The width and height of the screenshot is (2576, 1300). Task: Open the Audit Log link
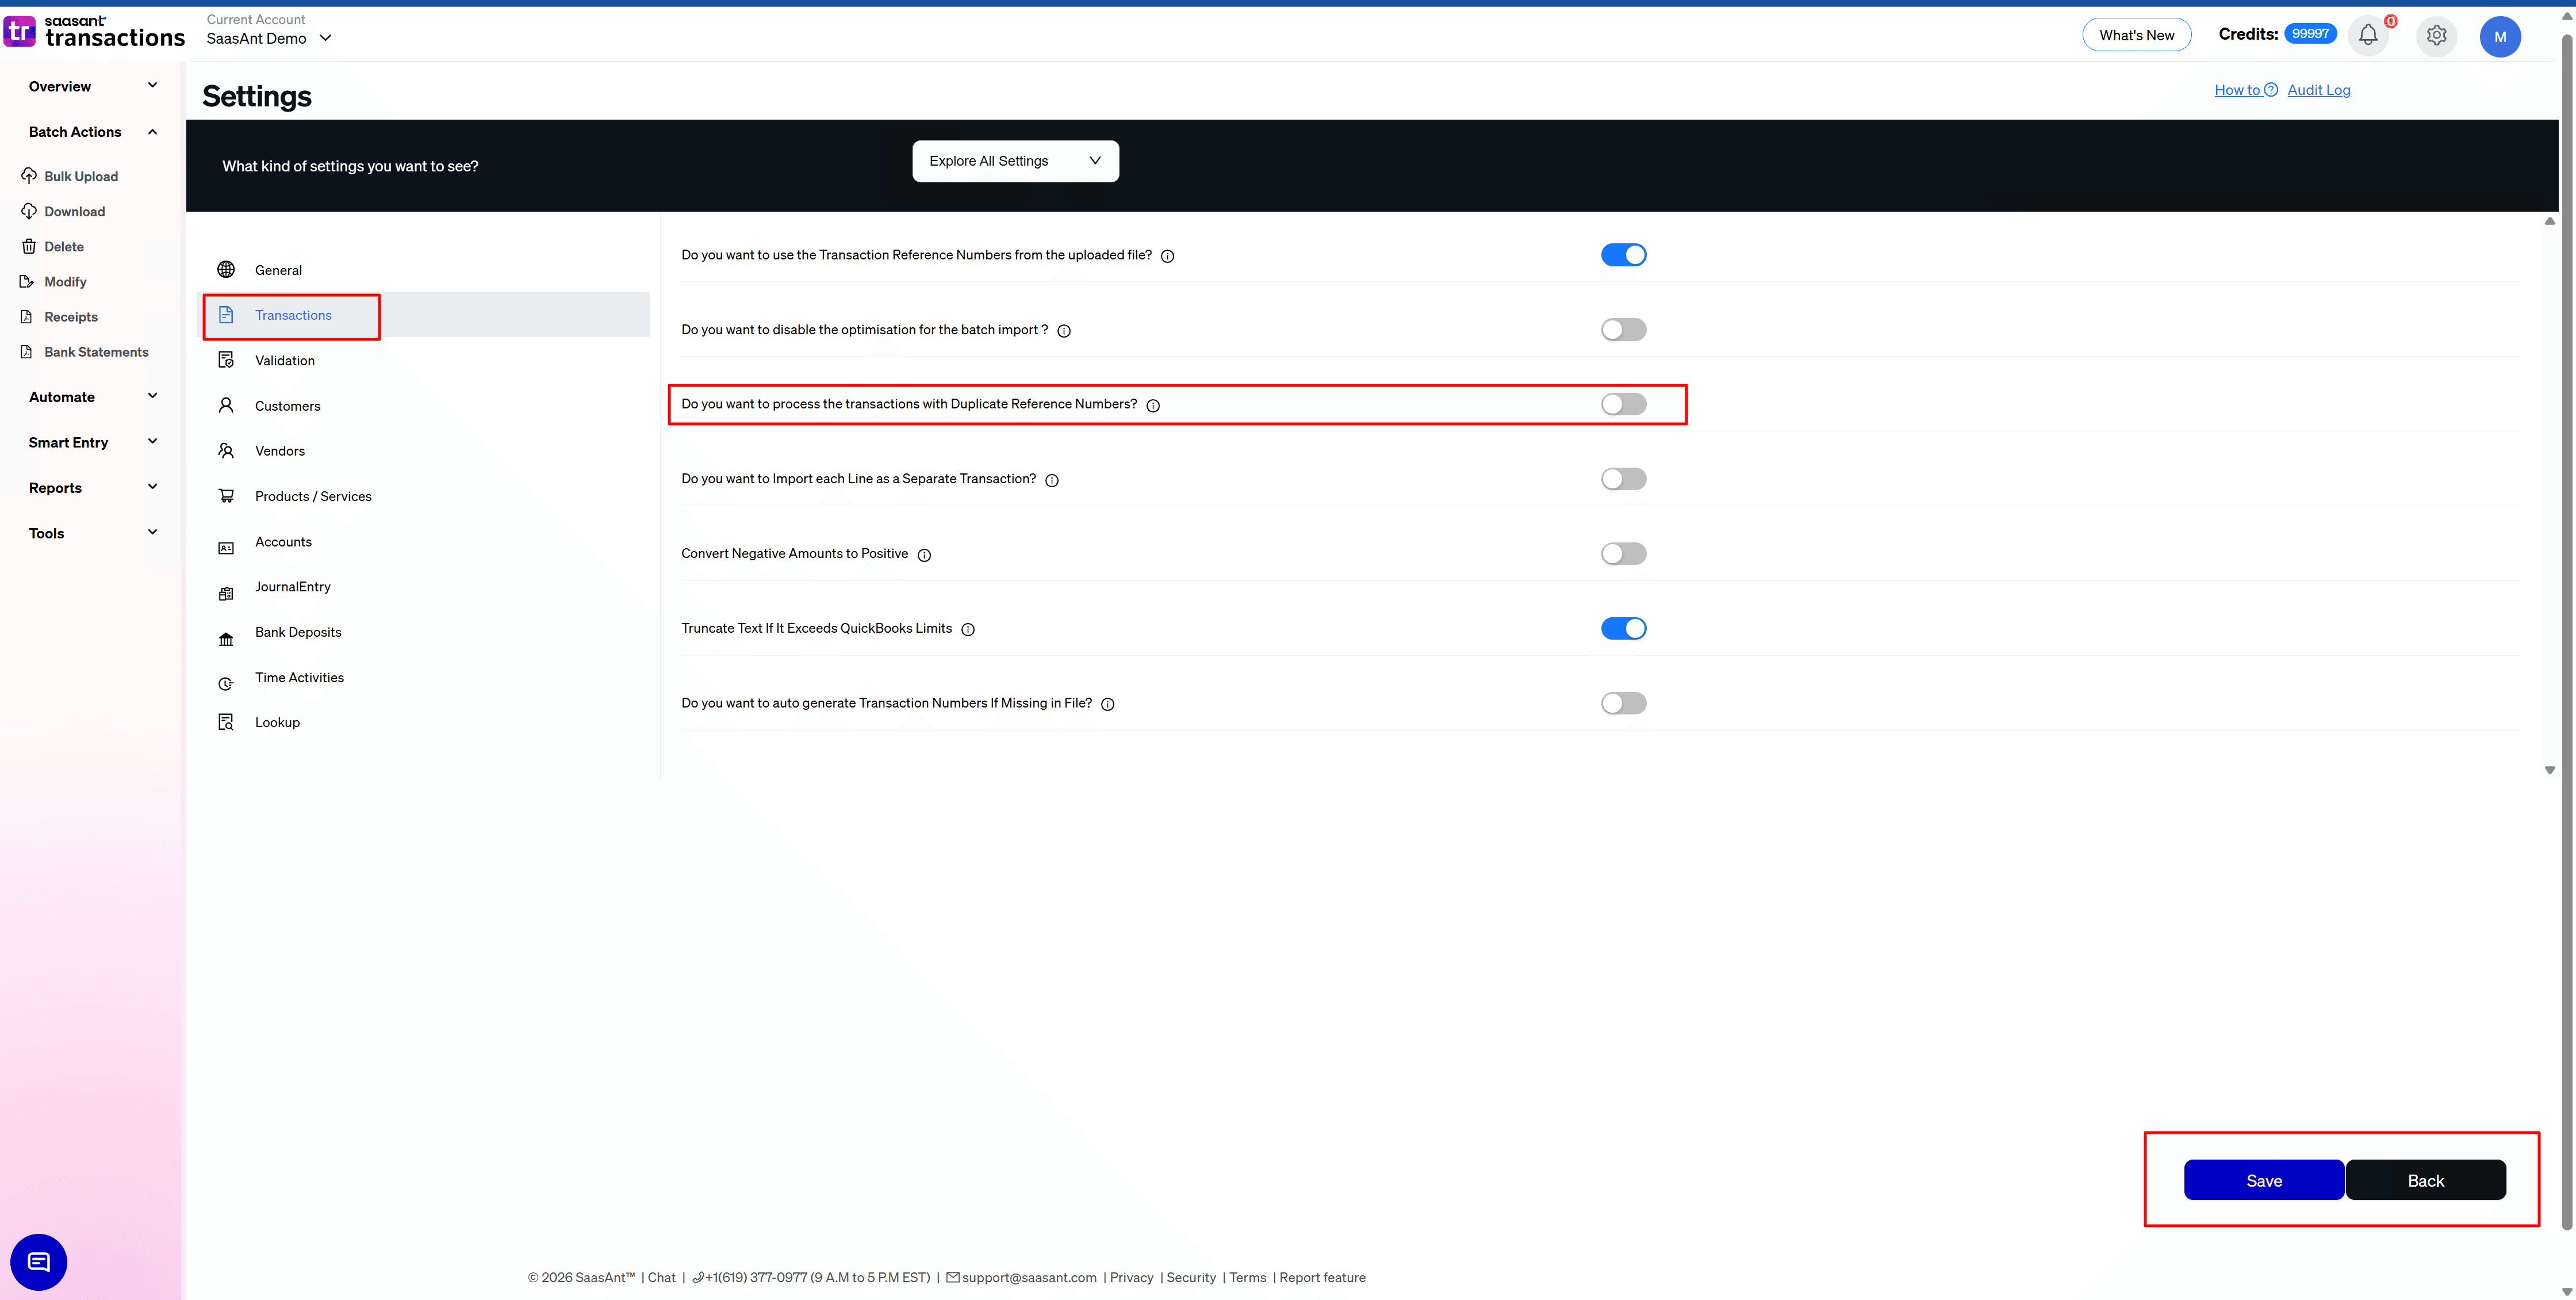tap(2319, 90)
